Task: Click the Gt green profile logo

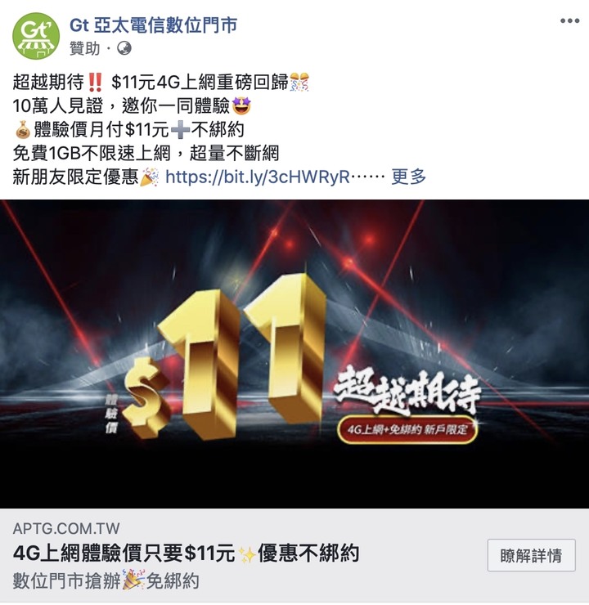Action: [36, 35]
